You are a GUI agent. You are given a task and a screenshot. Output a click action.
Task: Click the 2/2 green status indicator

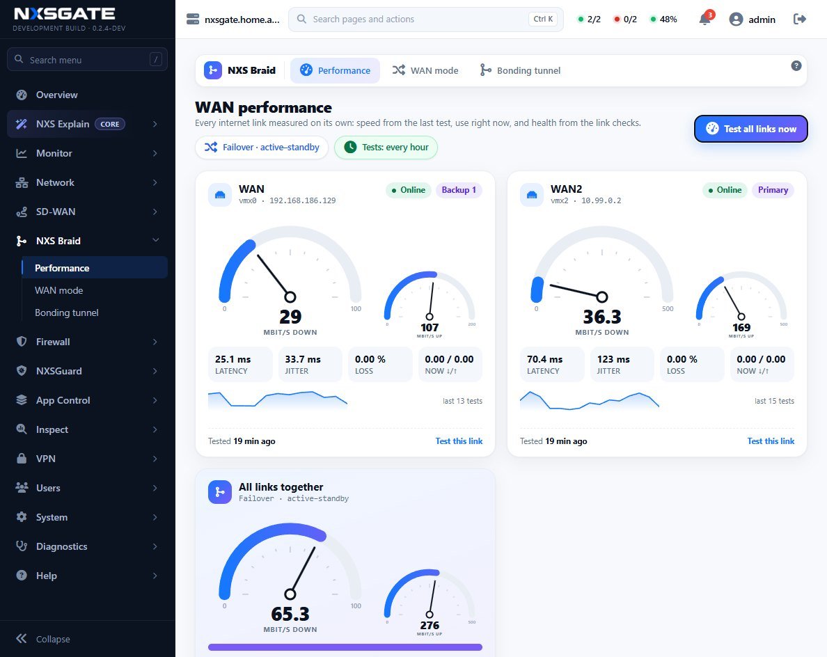click(x=589, y=19)
